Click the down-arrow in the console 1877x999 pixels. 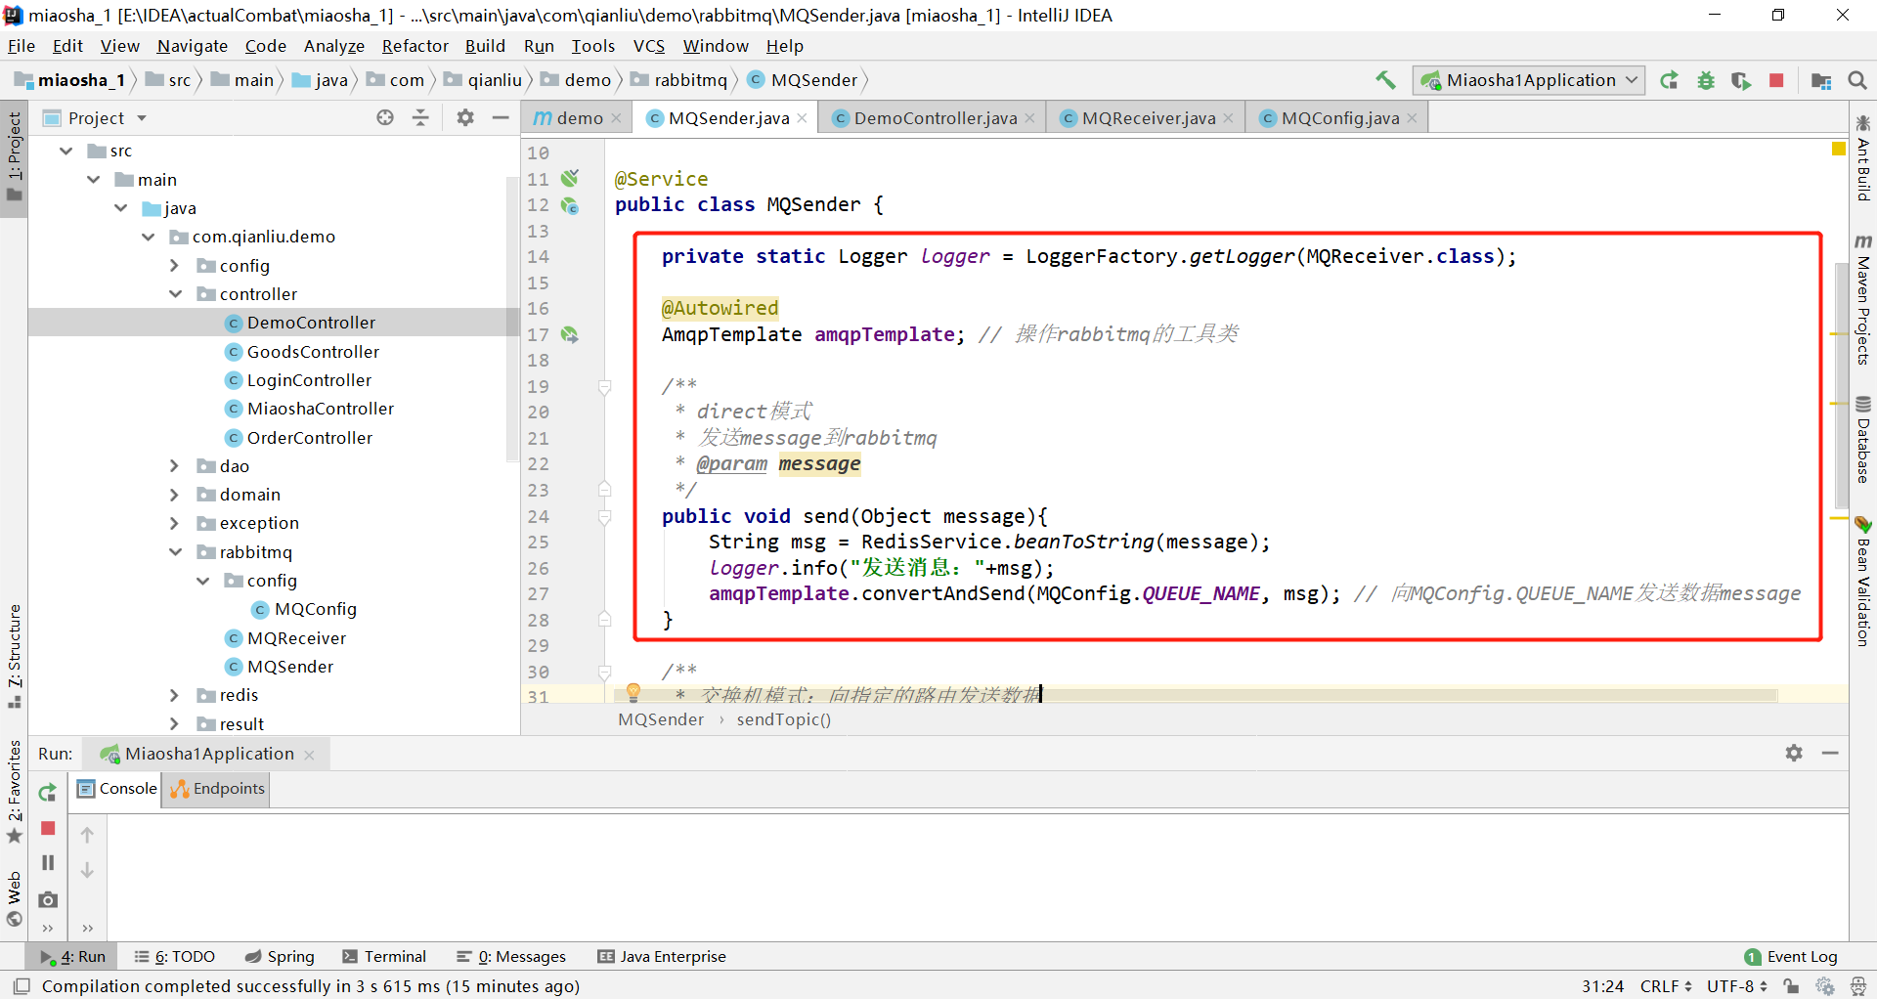[x=87, y=870]
